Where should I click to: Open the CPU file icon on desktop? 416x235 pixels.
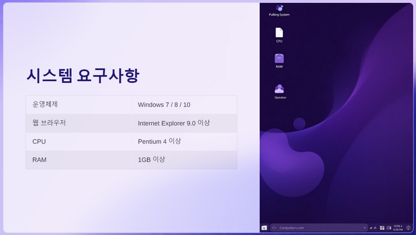(279, 35)
